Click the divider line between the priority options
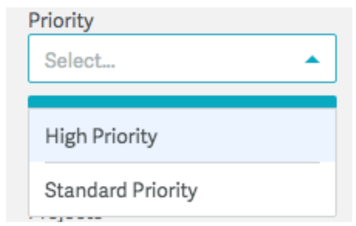Viewport: 356px width, 226px height. point(182,162)
